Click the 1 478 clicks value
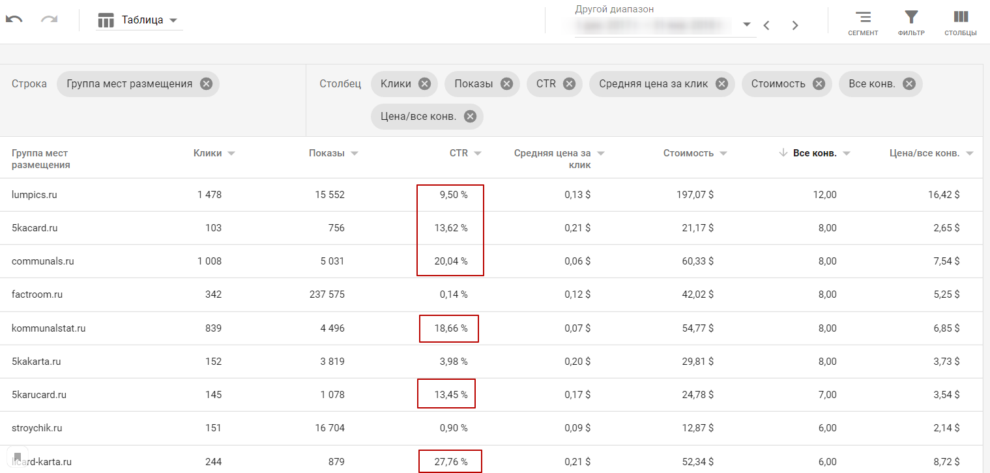The height and width of the screenshot is (473, 990). tap(209, 195)
